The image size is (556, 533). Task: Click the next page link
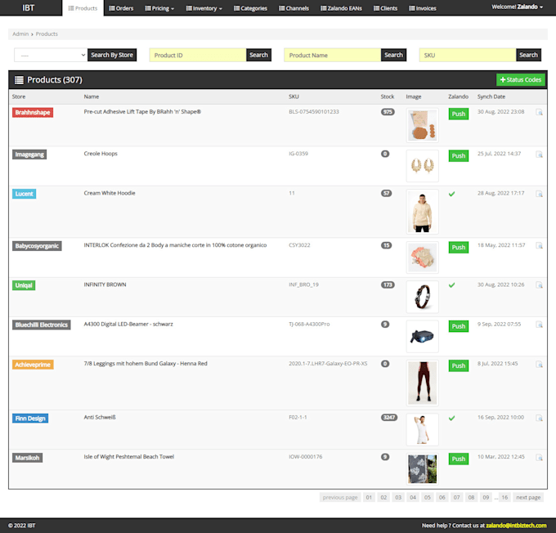pyautogui.click(x=528, y=497)
